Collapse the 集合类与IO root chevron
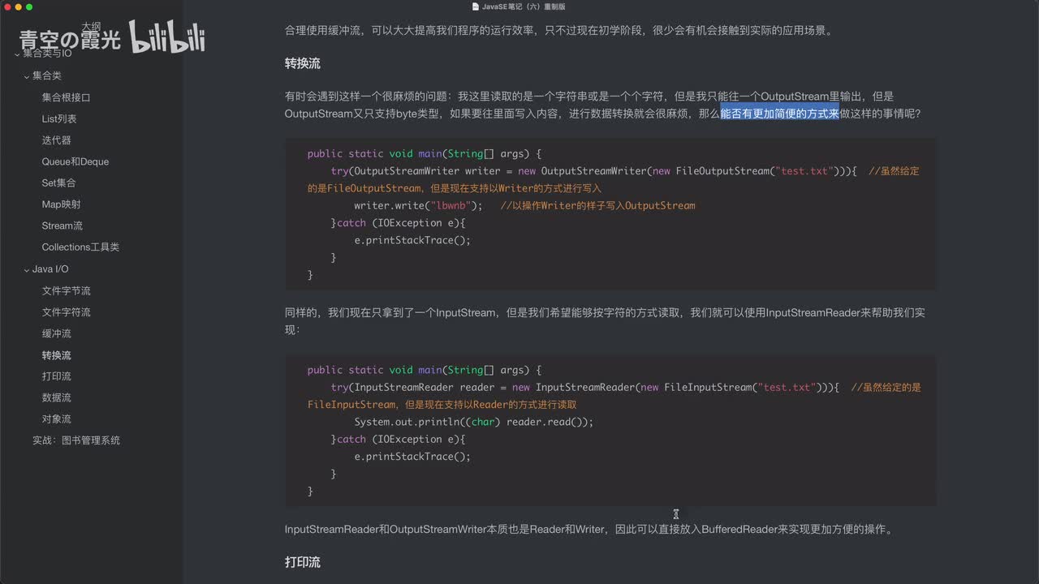This screenshot has height=584, width=1039. click(18, 54)
